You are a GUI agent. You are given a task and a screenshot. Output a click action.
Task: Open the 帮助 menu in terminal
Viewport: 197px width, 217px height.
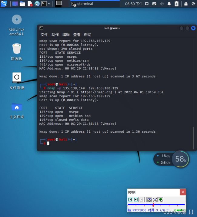(88, 35)
